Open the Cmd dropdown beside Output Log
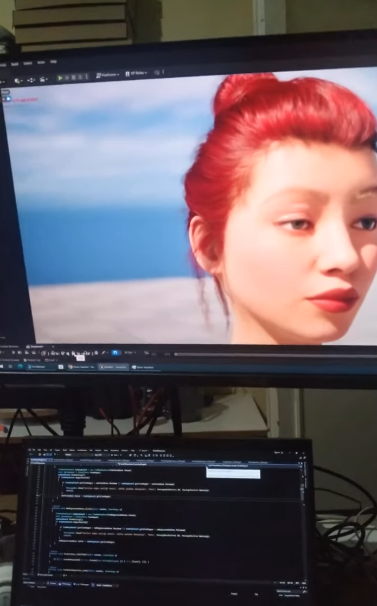 (x=51, y=360)
